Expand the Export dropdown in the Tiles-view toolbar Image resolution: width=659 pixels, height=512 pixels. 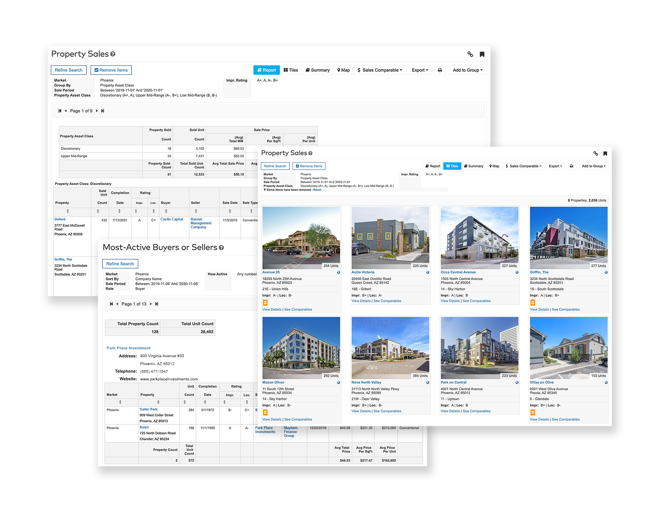pos(555,166)
